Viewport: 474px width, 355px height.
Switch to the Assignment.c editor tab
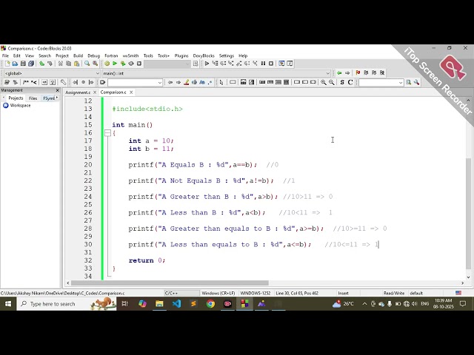78,92
